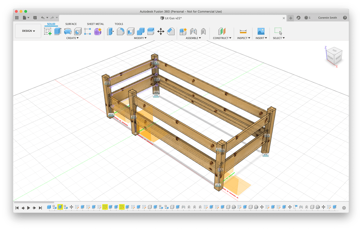
Task: Jump to the timeline end
Action: pos(40,208)
